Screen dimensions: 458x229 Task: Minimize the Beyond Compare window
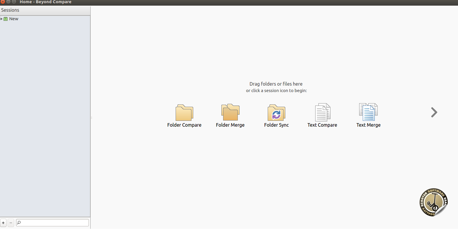click(x=9, y=2)
